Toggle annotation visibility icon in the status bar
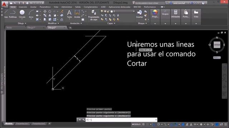The height and width of the screenshot is (128, 229). click(x=183, y=124)
